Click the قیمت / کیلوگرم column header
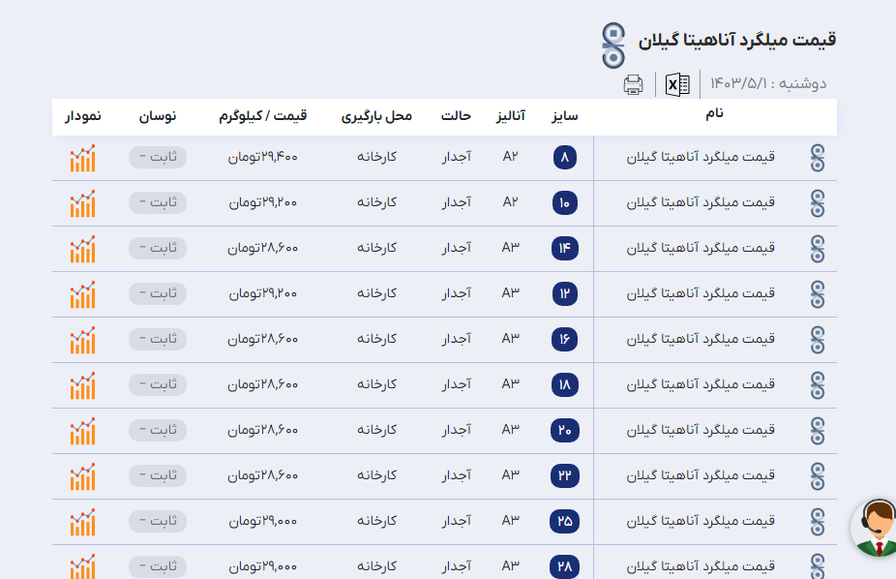 (263, 116)
